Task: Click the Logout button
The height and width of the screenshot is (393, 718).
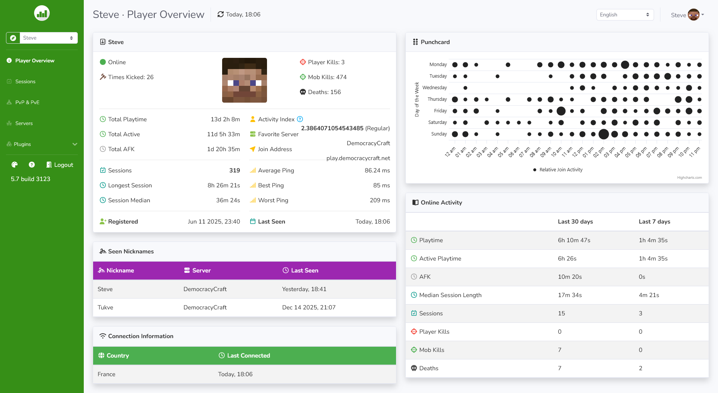Action: [60, 165]
